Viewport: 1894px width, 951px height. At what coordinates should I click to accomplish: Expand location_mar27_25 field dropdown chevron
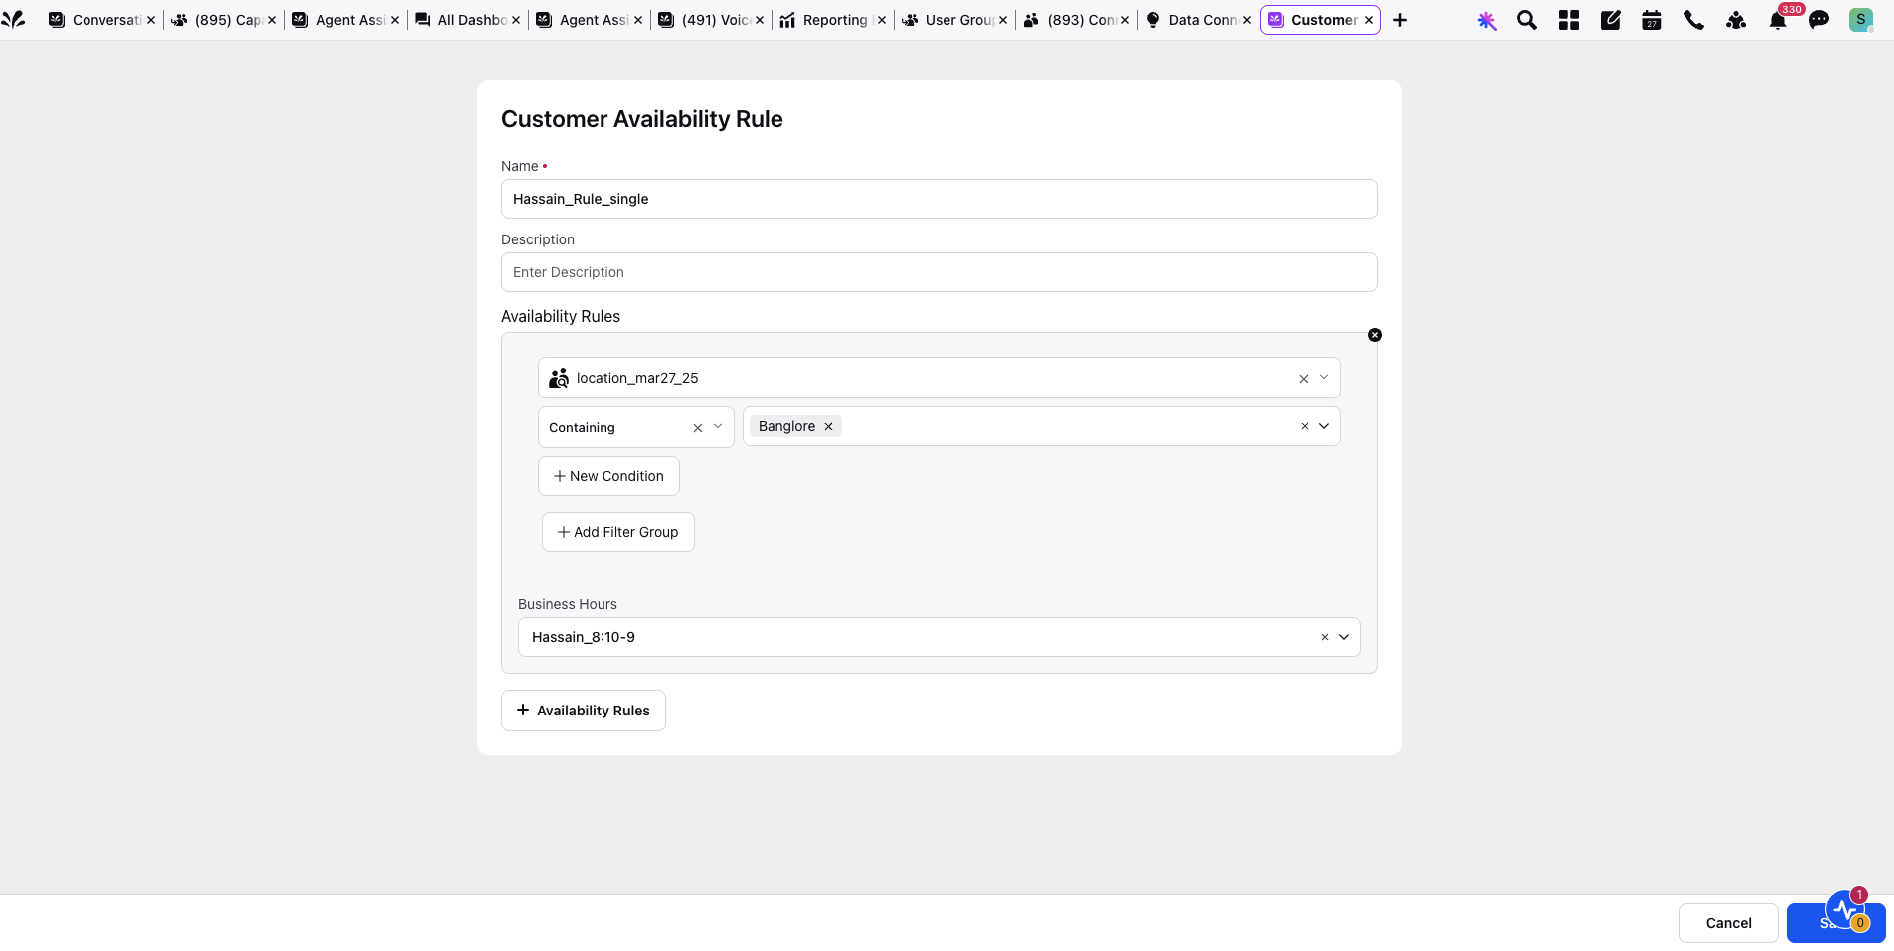pyautogui.click(x=1324, y=378)
